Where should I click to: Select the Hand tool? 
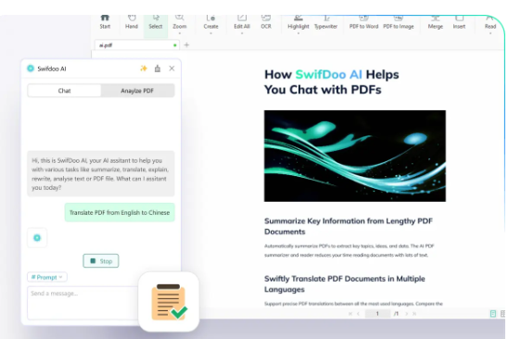point(132,22)
